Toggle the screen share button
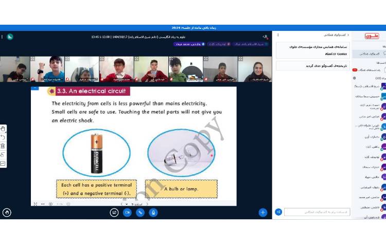 point(114,212)
